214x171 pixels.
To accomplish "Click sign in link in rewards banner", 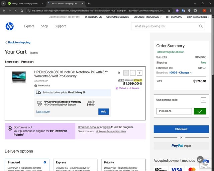I will pyautogui.click(x=107, y=127).
